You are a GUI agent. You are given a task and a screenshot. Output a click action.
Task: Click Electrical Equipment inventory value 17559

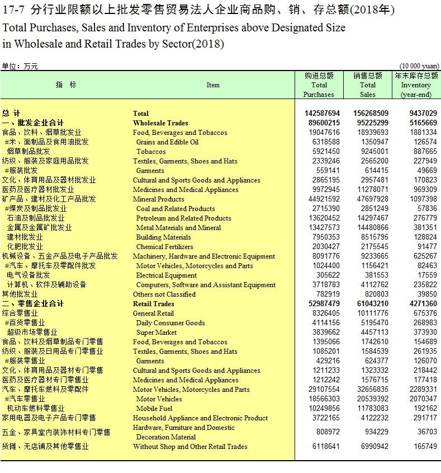click(427, 275)
